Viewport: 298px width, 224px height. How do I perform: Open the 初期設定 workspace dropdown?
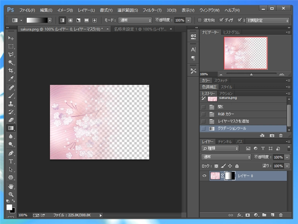(267, 21)
